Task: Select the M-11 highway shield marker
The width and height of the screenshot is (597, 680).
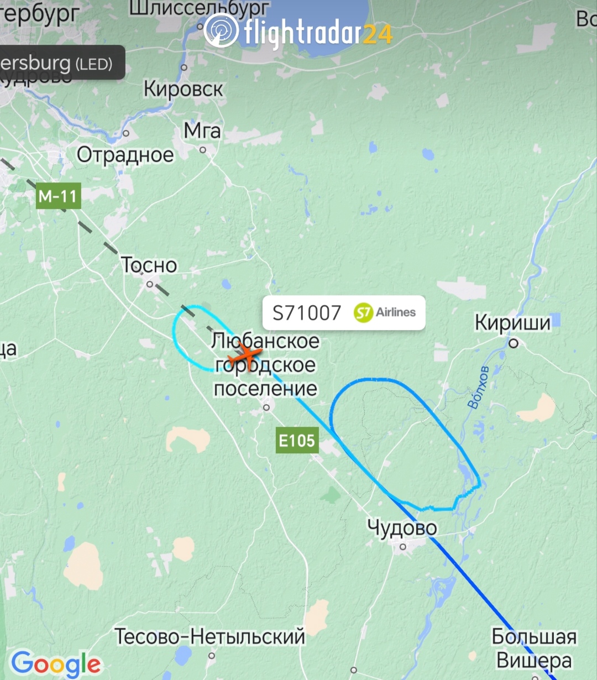Action: [59, 196]
